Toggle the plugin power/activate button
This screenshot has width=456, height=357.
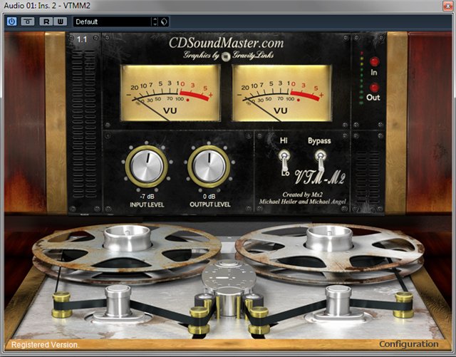coord(11,21)
